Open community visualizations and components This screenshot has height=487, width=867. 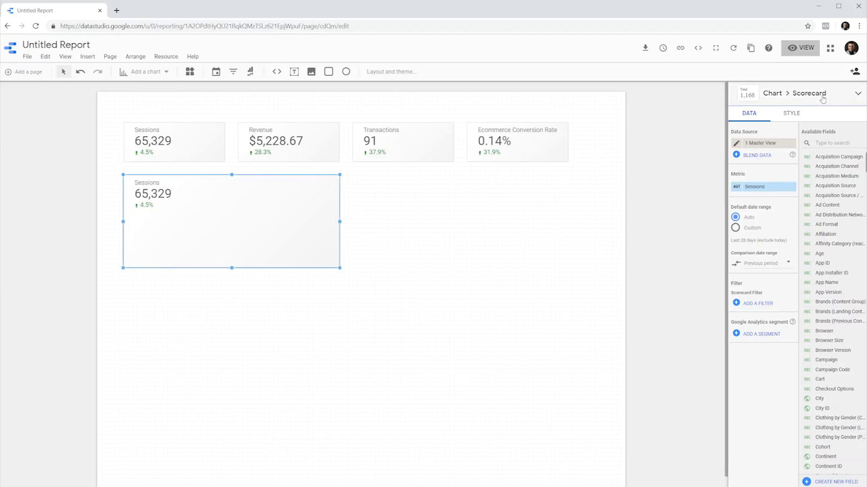click(190, 71)
